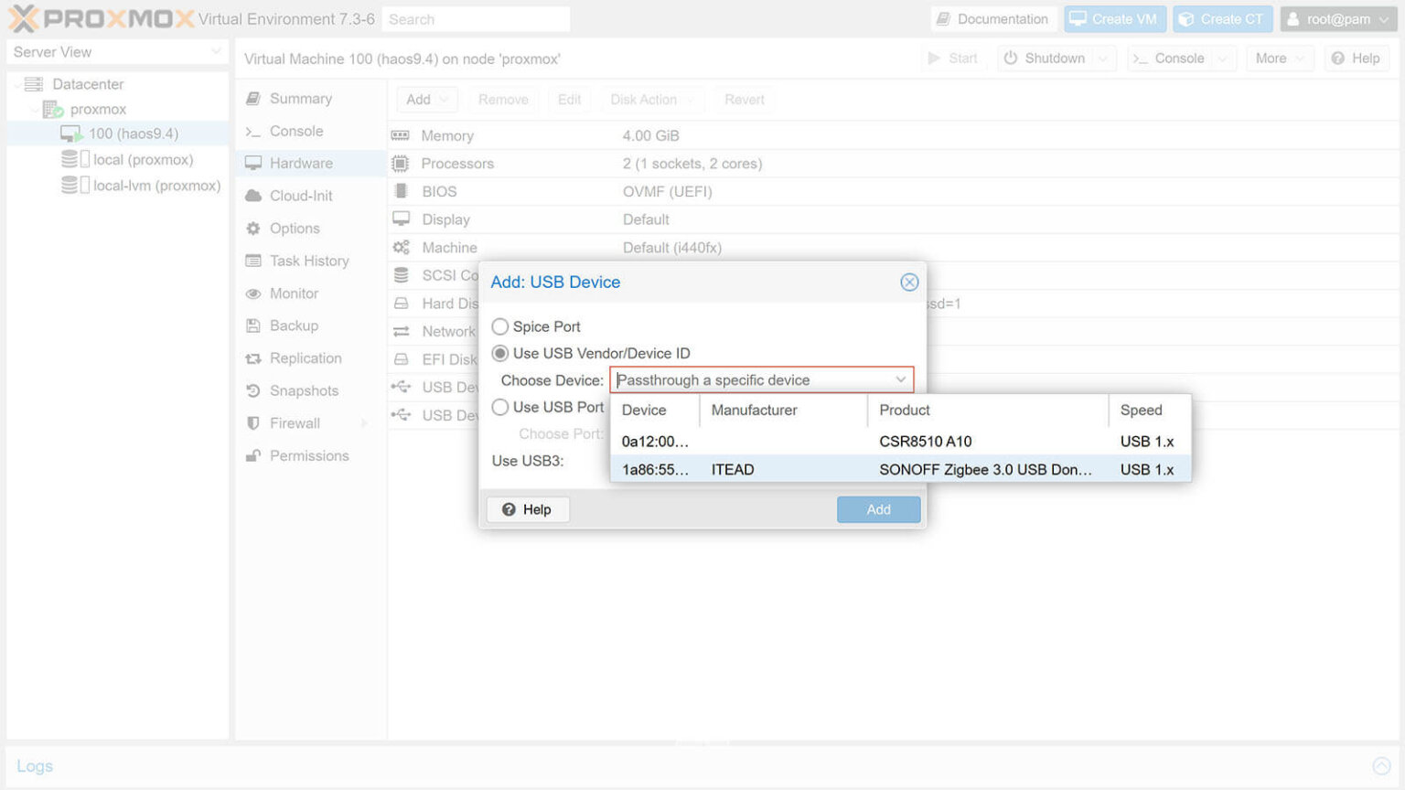Click the Search input field
The image size is (1405, 790).
click(x=476, y=18)
